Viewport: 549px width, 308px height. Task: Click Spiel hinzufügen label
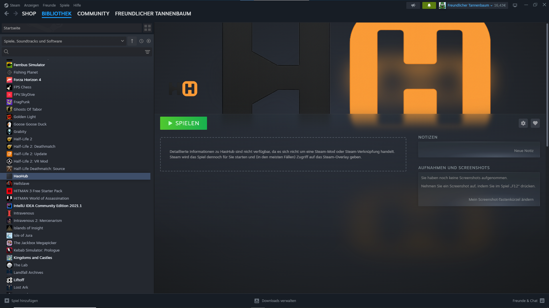[x=25, y=301]
